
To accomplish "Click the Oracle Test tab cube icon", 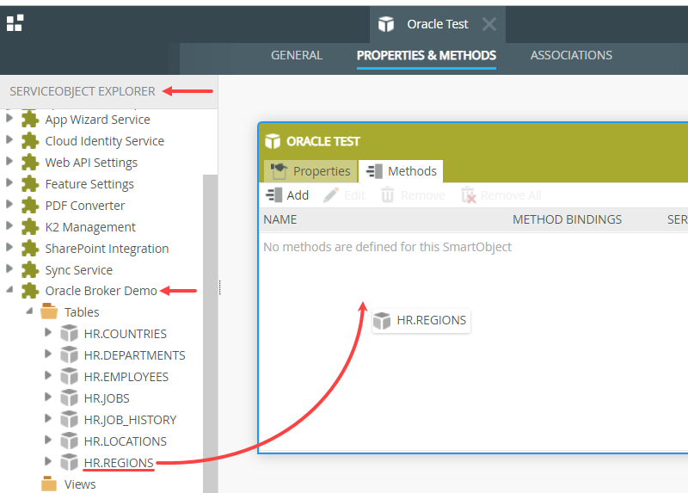I will (386, 24).
